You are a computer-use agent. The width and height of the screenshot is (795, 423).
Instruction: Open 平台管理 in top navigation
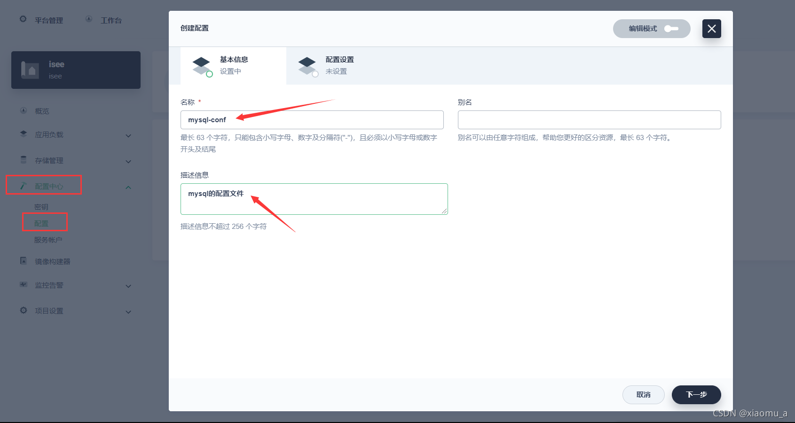49,20
